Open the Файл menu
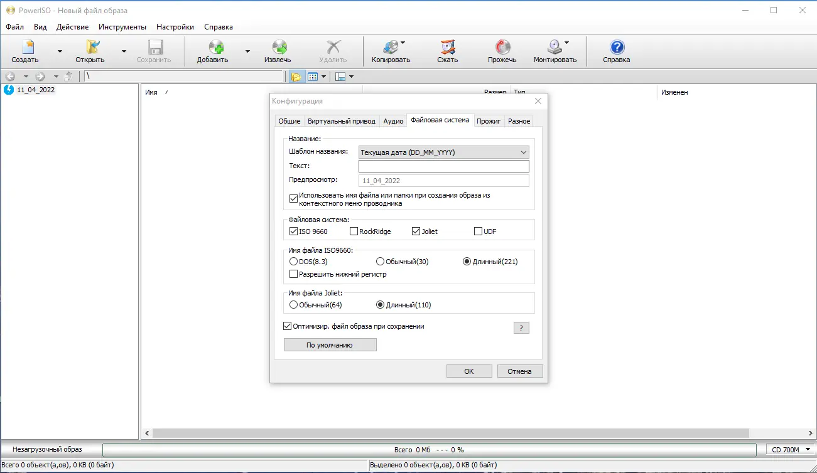 [15, 27]
